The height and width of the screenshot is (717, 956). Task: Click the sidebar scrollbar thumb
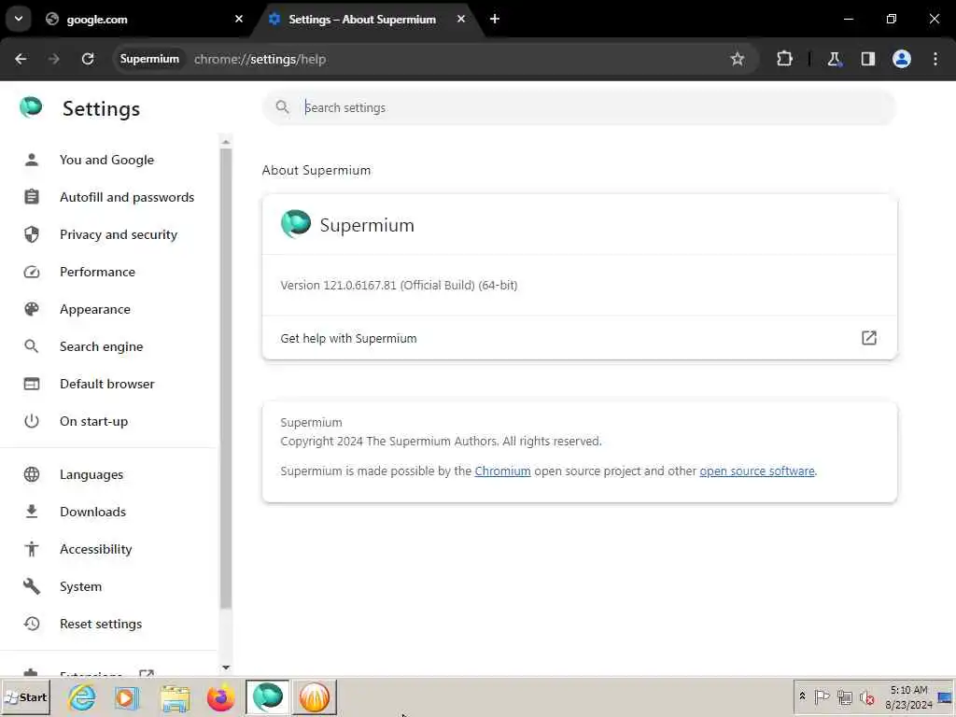[226, 378]
